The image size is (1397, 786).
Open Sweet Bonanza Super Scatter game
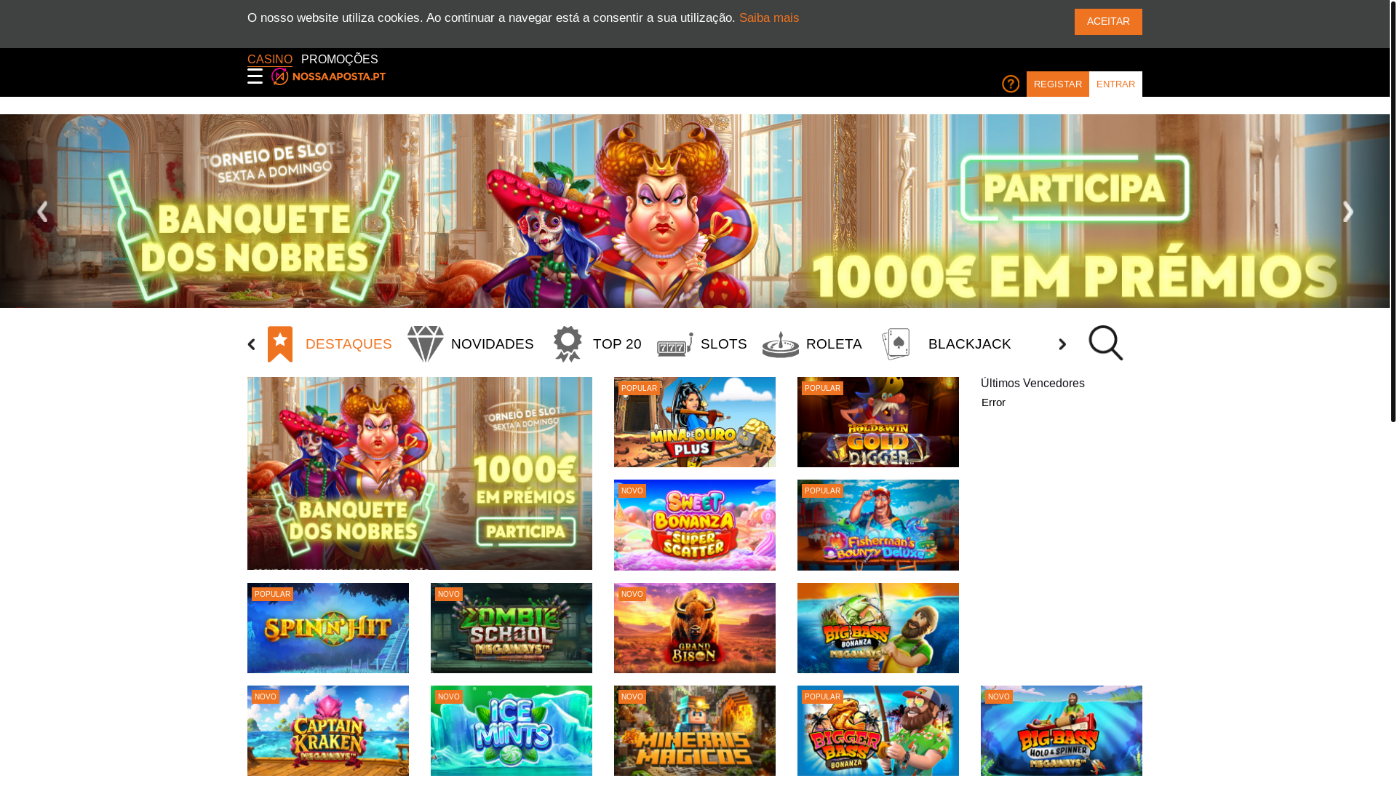[695, 525]
